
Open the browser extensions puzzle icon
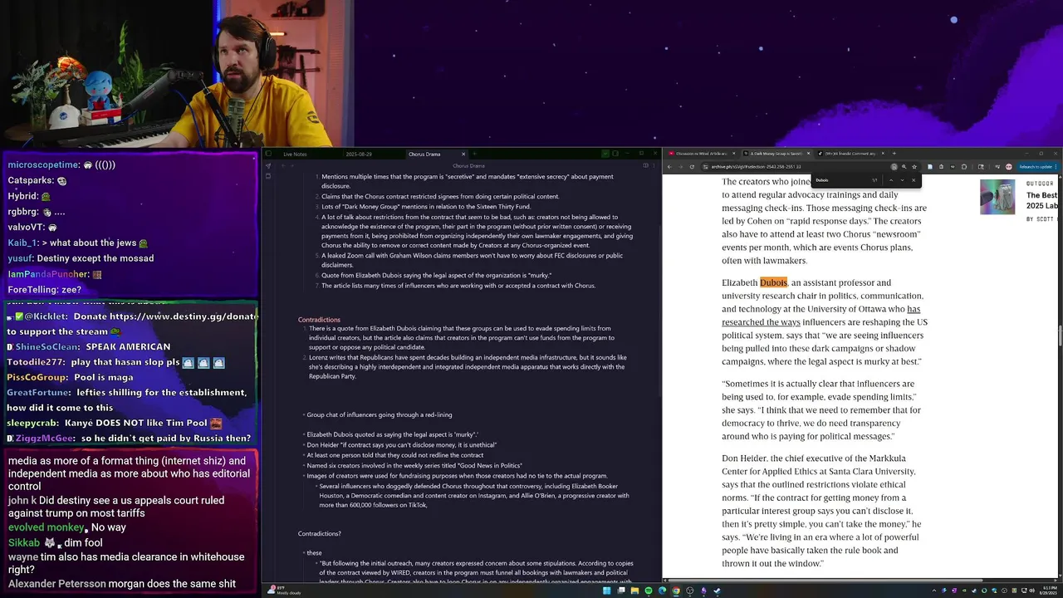point(964,167)
